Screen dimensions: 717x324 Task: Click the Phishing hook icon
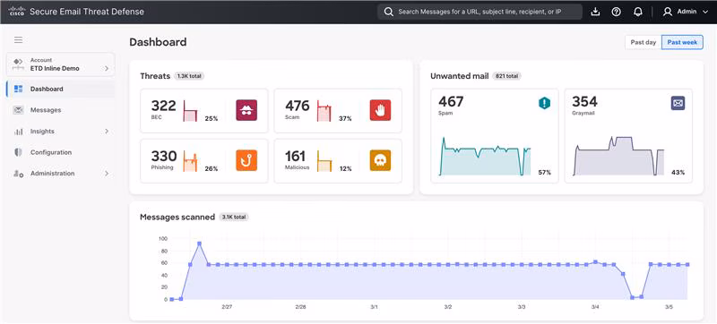click(x=246, y=160)
